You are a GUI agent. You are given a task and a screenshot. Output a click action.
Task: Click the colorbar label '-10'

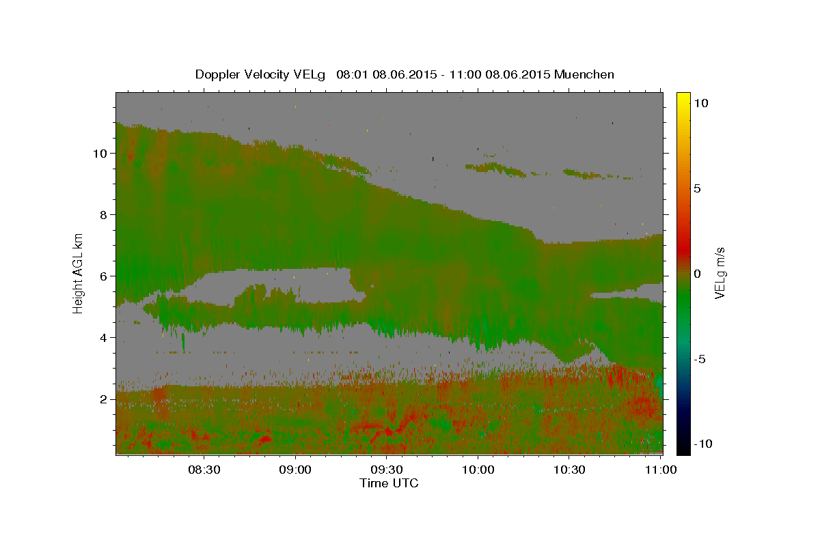(x=702, y=444)
